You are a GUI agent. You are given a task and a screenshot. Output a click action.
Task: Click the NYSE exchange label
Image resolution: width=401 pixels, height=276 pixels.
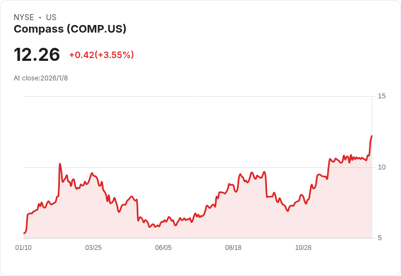click(x=24, y=17)
